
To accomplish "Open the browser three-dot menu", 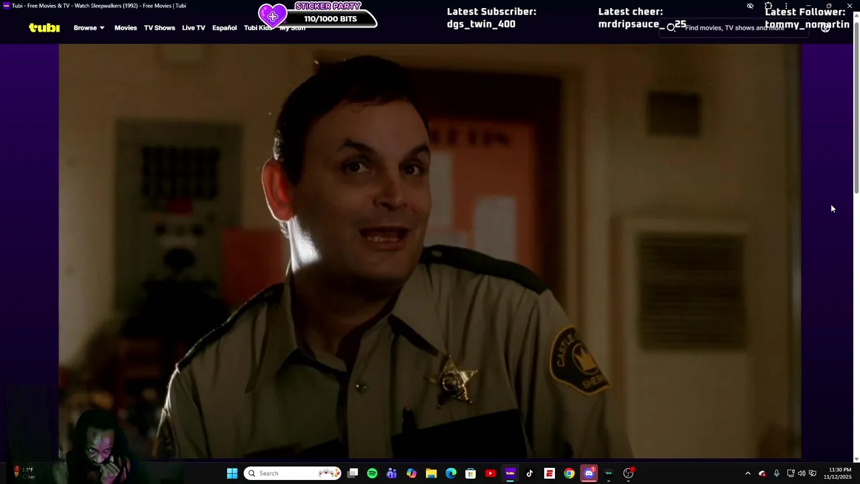I will pos(786,6).
